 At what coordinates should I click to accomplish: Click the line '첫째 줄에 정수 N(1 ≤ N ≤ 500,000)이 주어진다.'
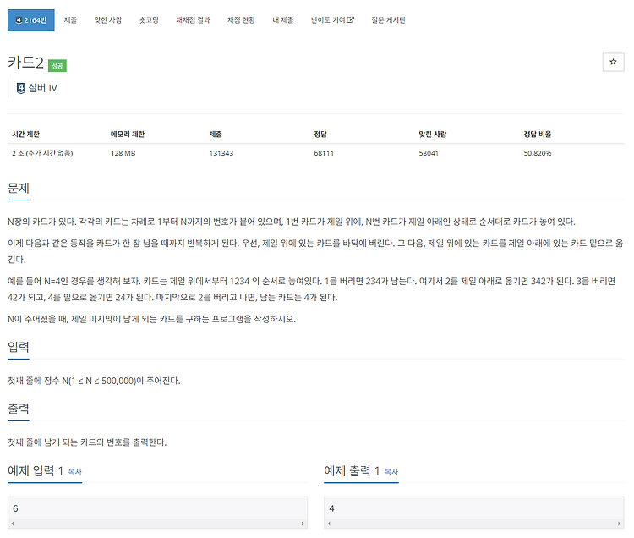tap(94, 381)
